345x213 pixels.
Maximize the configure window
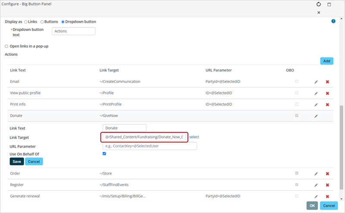(x=329, y=4)
